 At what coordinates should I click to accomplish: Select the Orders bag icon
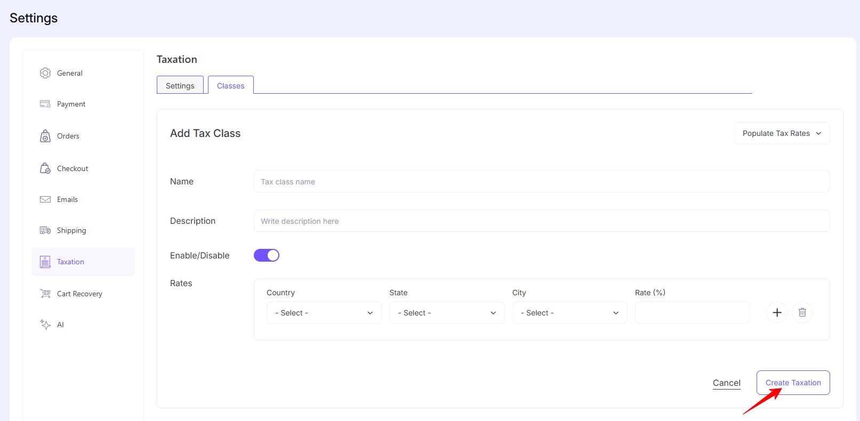click(x=45, y=136)
